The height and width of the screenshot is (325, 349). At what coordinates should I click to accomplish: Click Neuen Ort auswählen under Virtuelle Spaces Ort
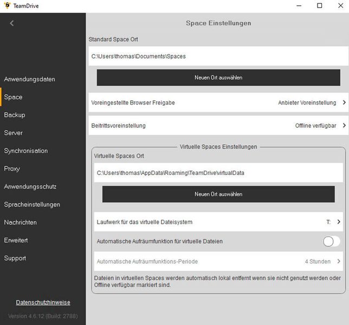[x=218, y=194]
